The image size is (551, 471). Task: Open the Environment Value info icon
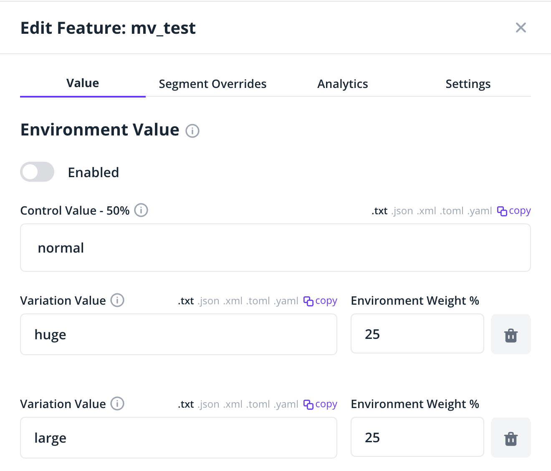coord(192,131)
